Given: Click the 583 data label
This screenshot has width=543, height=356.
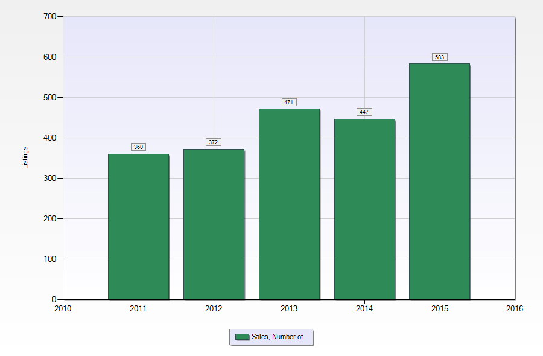Looking at the screenshot, I should [439, 57].
